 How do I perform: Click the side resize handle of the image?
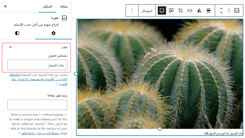point(76,74)
